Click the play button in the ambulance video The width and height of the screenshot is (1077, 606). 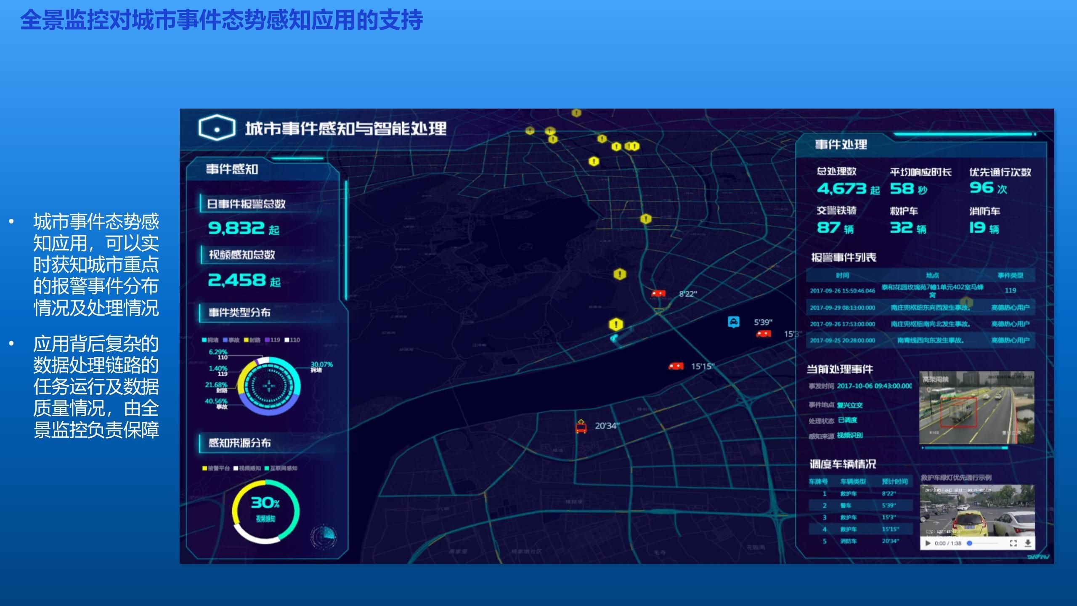[x=928, y=543]
